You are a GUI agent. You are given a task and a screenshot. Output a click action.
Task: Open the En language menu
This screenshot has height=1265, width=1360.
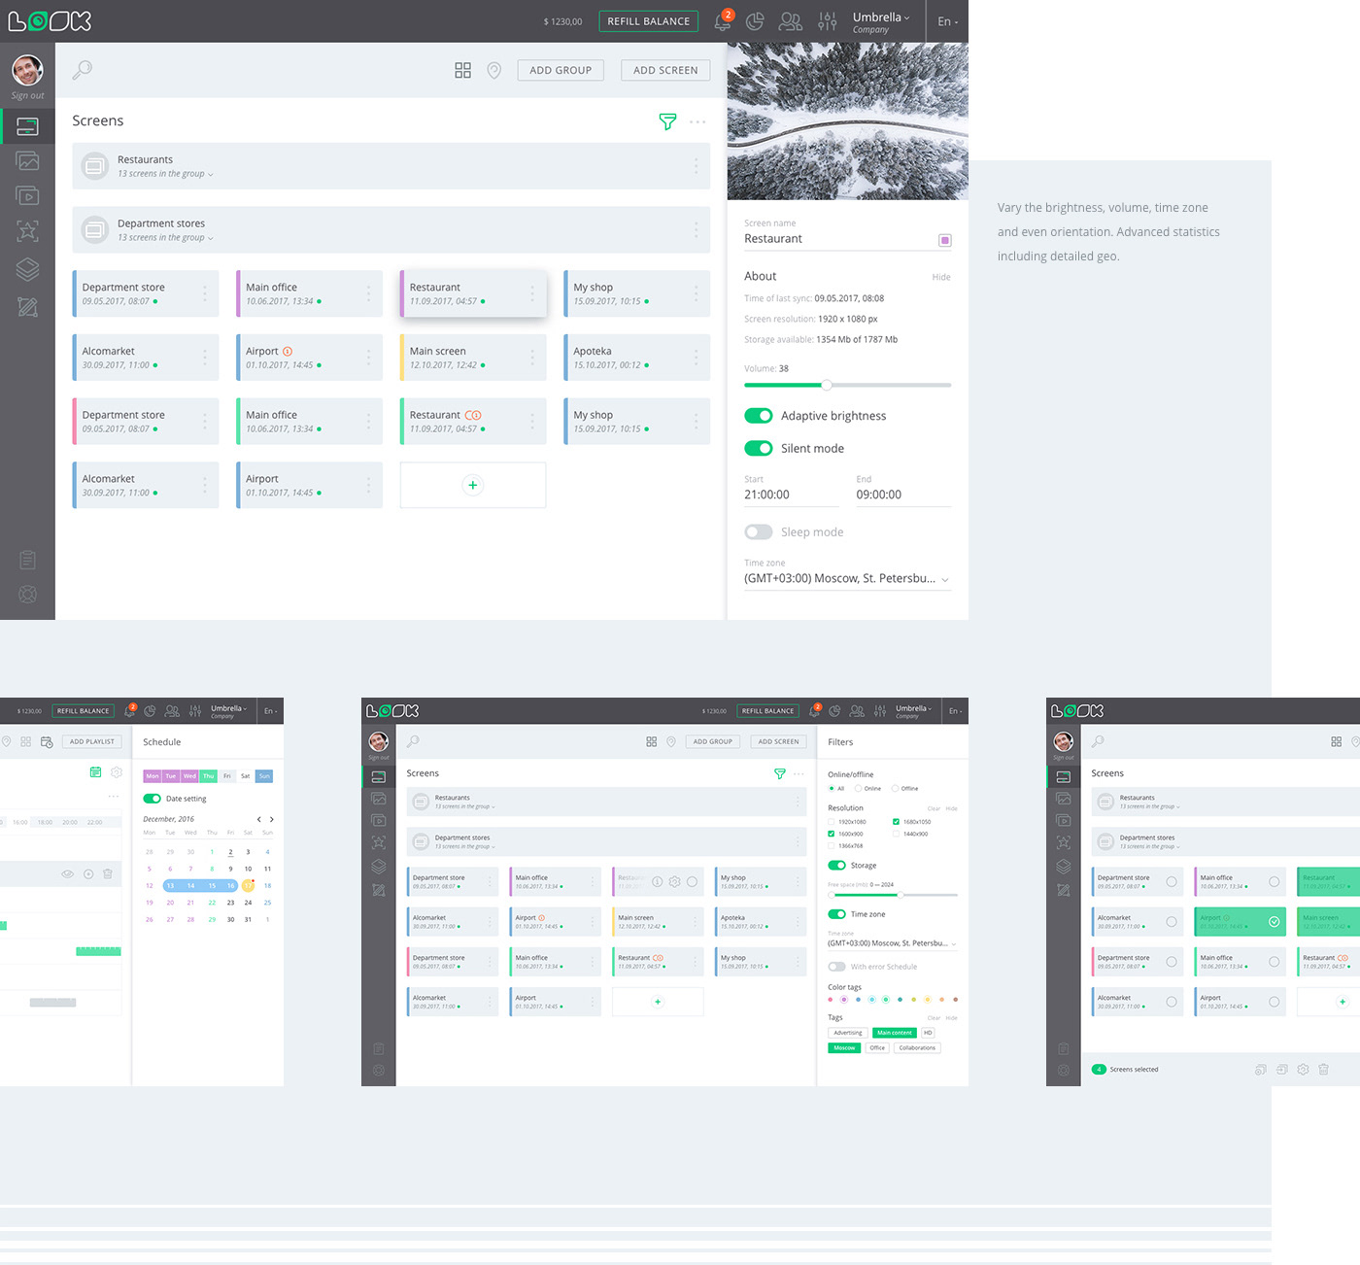point(947,21)
